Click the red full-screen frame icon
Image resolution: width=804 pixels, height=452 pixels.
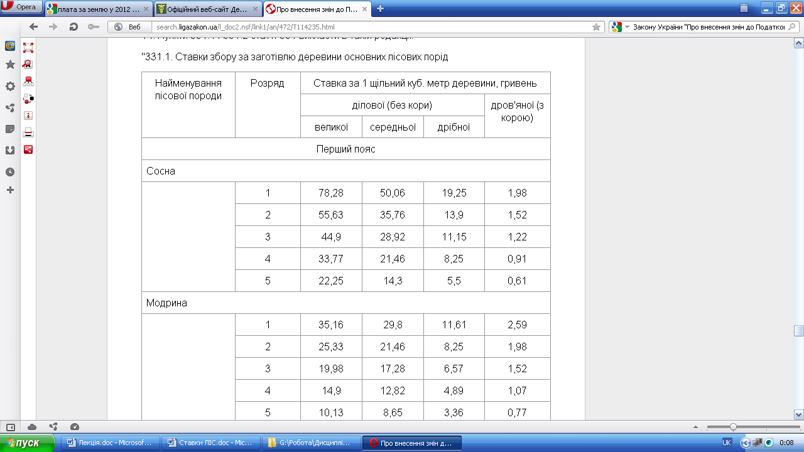[x=28, y=47]
